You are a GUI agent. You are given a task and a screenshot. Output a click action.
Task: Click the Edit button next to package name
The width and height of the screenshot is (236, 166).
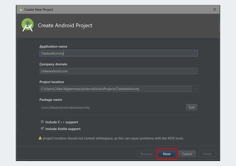[192, 107]
